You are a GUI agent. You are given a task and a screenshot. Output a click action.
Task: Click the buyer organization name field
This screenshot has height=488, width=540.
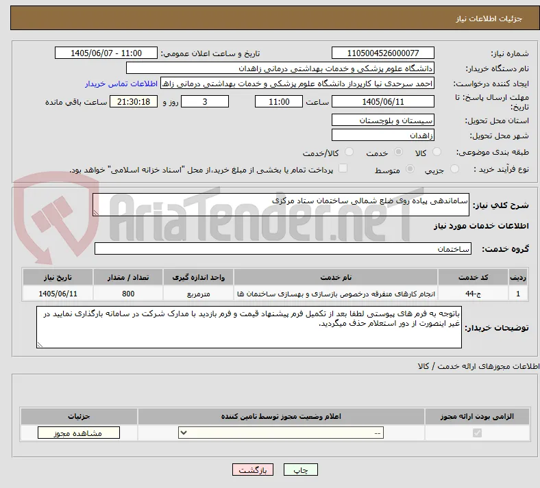[280, 68]
